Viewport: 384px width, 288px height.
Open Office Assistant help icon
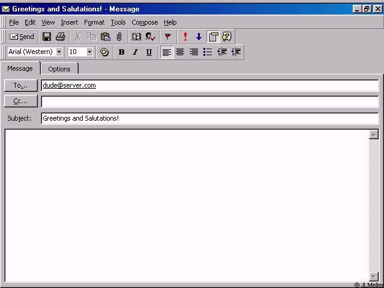(227, 37)
